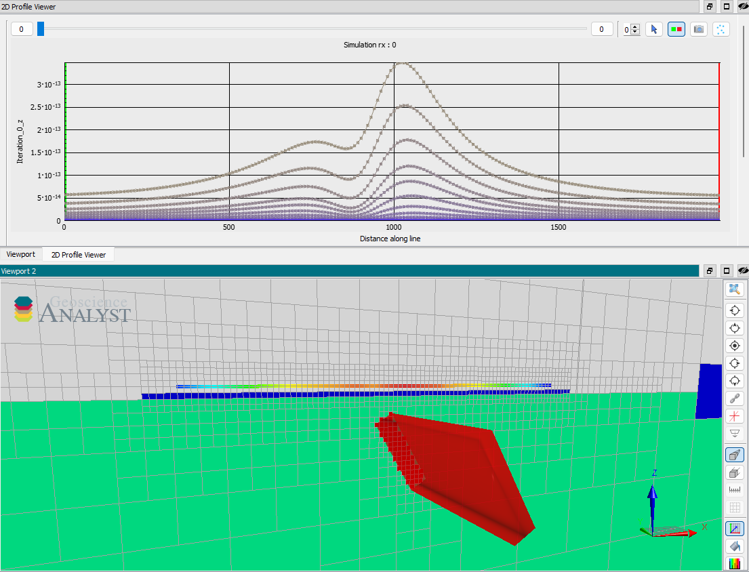
Task: Hide the 2D Profile Viewer via eye icon
Action: click(x=743, y=6)
